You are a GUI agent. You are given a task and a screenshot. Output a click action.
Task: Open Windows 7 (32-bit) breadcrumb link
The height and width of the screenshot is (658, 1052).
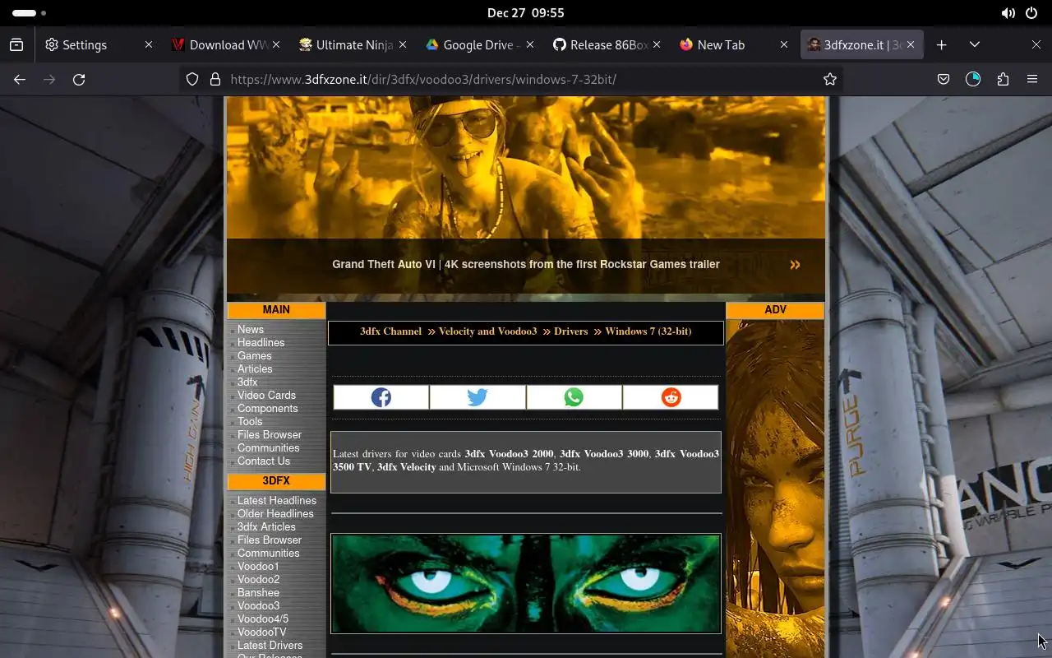point(648,331)
